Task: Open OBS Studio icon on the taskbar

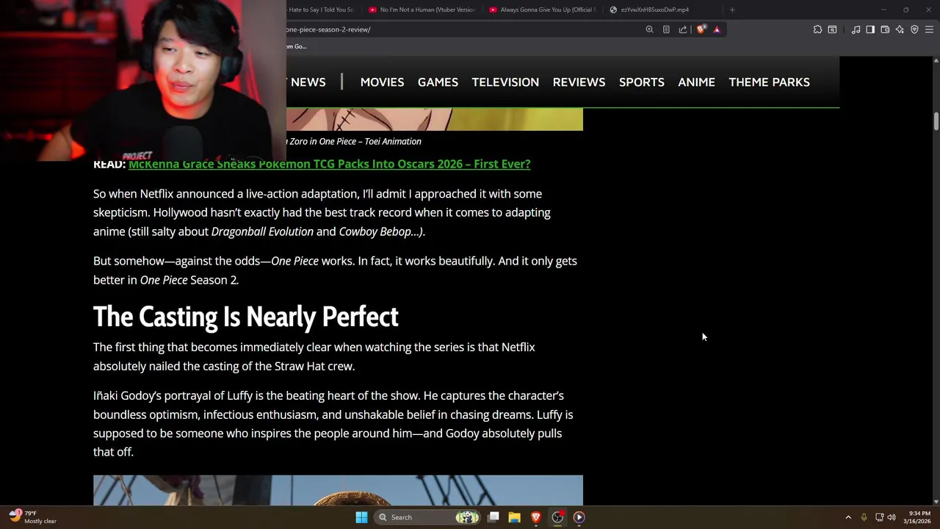Action: [x=557, y=517]
